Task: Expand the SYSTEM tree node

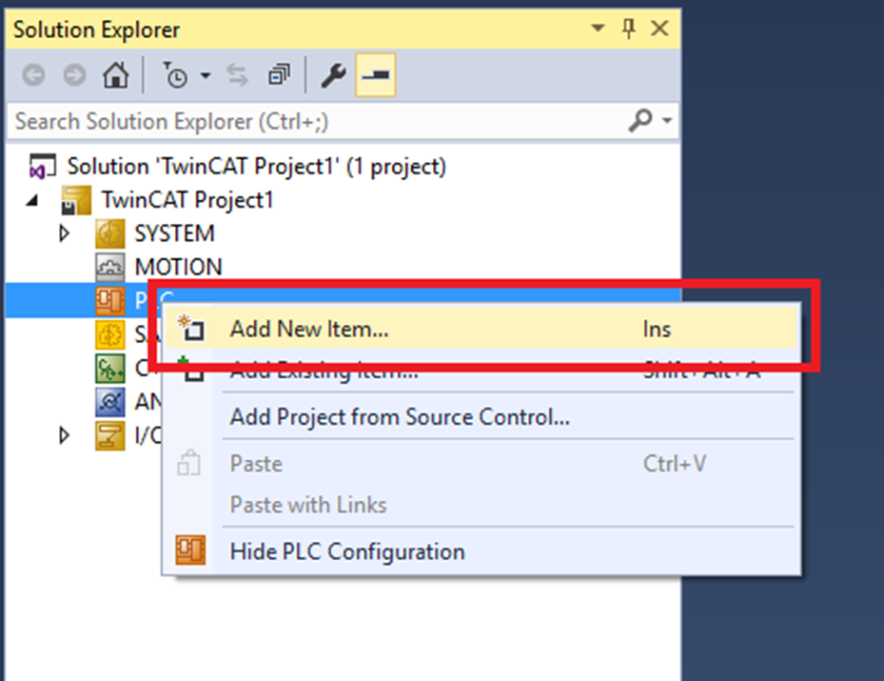Action: coord(65,233)
